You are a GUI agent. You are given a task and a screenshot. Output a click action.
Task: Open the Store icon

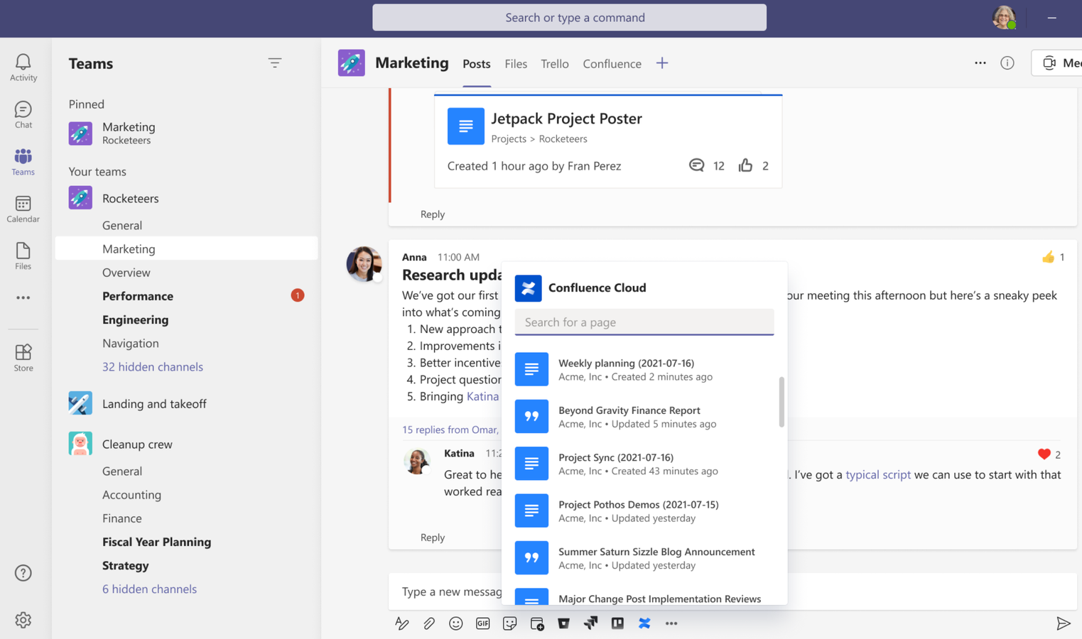click(x=23, y=358)
